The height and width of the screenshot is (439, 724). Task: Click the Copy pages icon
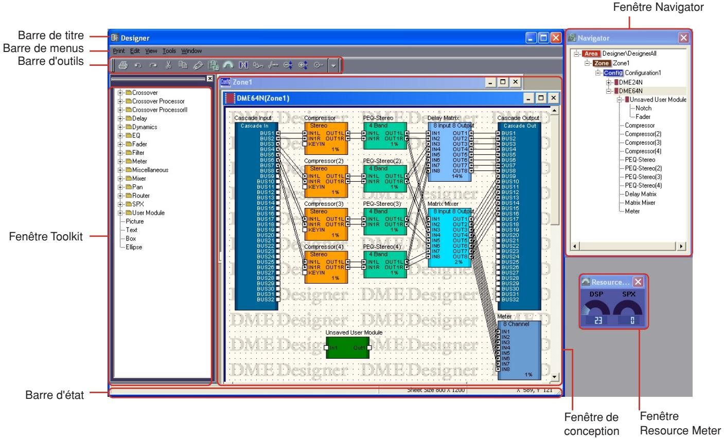pyautogui.click(x=183, y=65)
